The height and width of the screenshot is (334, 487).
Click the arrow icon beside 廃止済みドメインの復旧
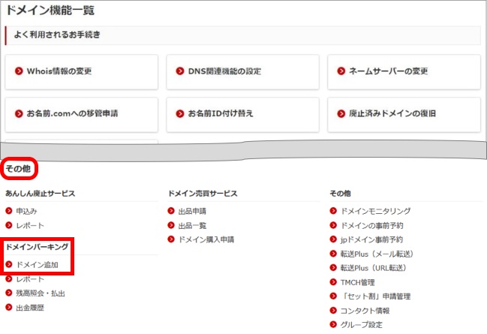click(341, 114)
